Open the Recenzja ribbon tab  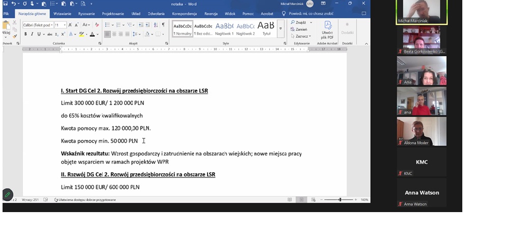point(211,14)
